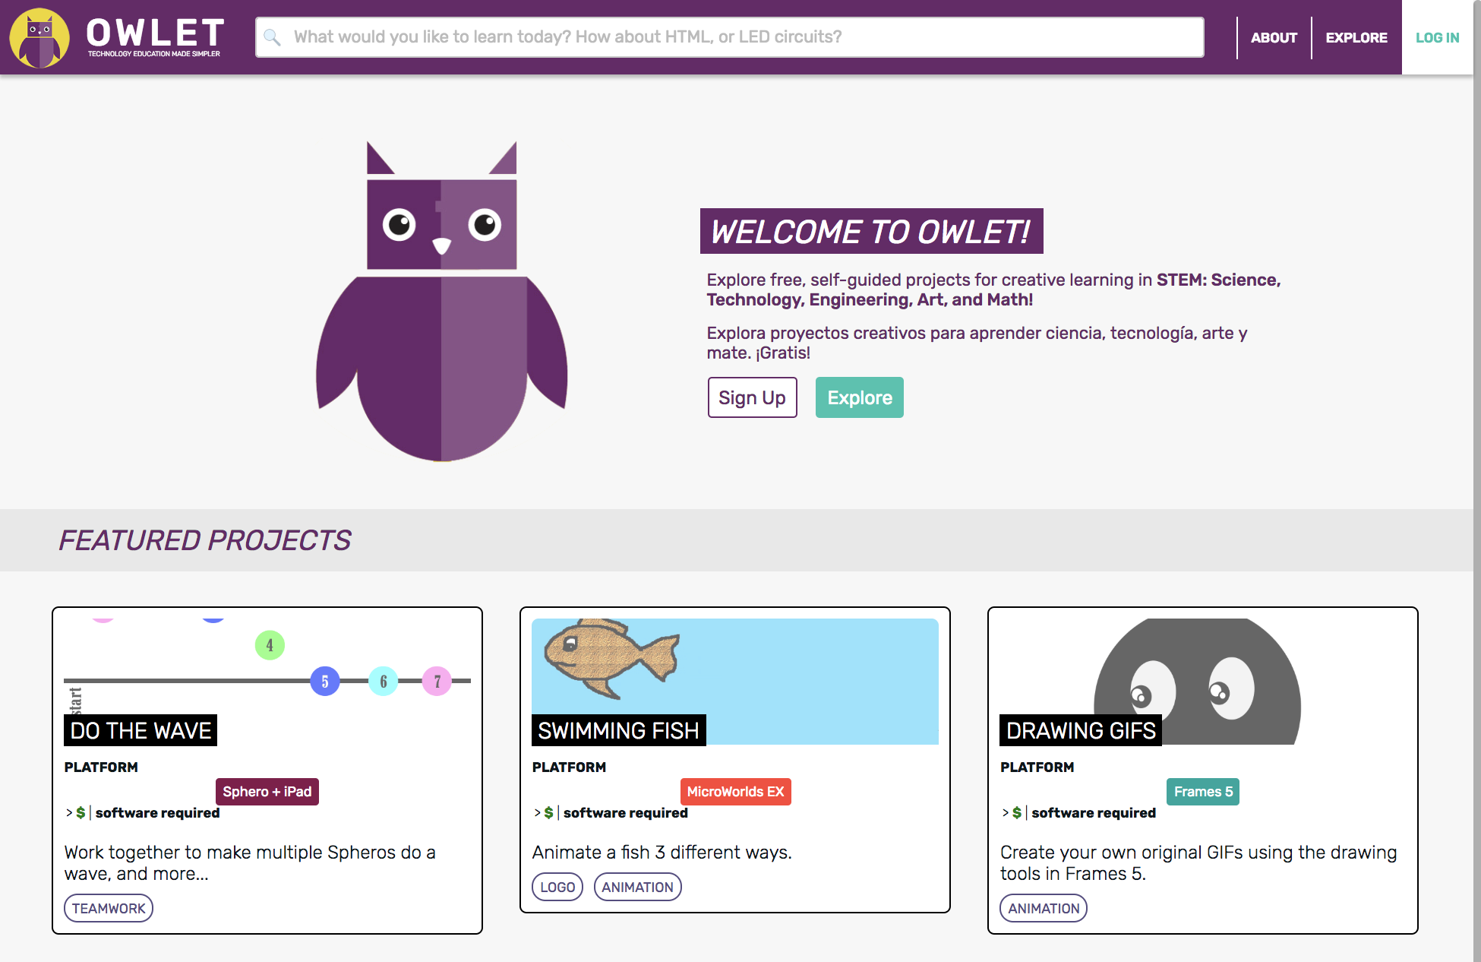This screenshot has width=1481, height=962.
Task: Click the search magnifier icon
Action: [x=272, y=37]
